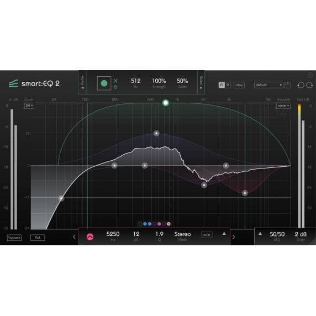Click the Out L/R output level meter
This screenshot has width=316, height=316.
[x=301, y=166]
